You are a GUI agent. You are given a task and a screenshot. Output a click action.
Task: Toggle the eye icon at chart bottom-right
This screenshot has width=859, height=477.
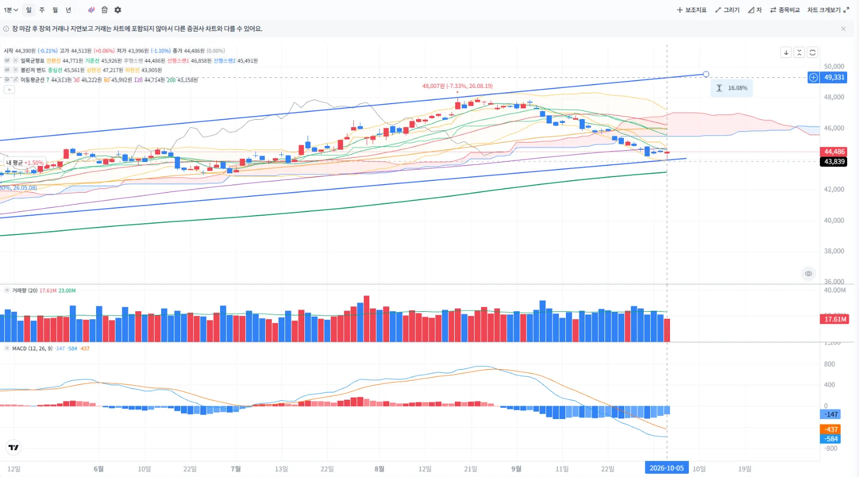(809, 274)
